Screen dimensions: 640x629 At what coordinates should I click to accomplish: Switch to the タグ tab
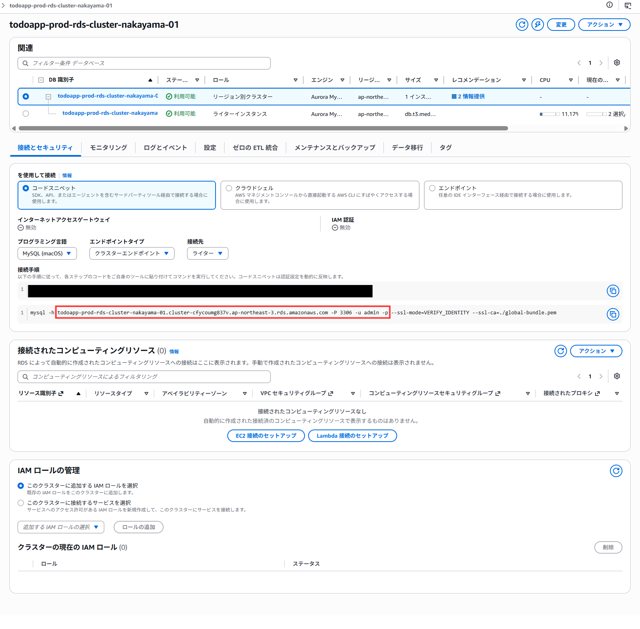(x=446, y=148)
